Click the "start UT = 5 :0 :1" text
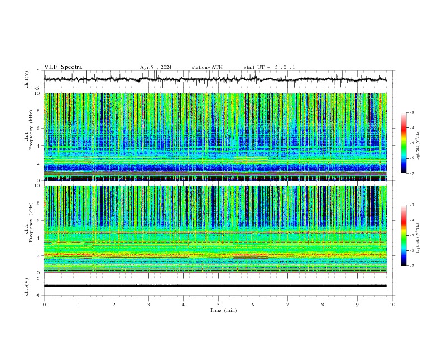This screenshot has height=342, width=442. (x=270, y=67)
